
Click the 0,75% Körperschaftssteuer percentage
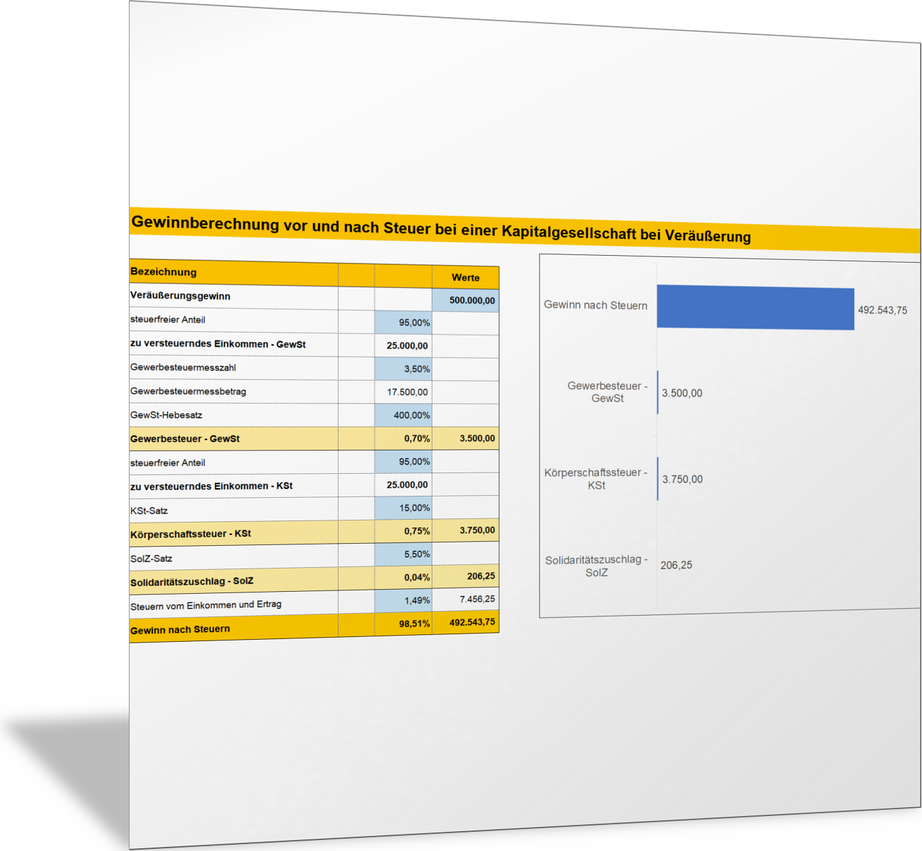pyautogui.click(x=403, y=531)
